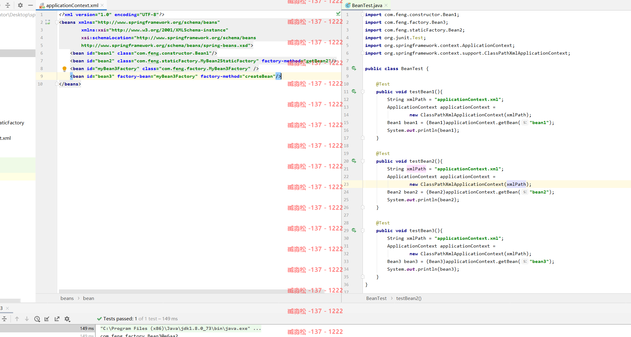Click 'BeanTest' breadcrumb in Java editor
The image size is (631, 337).
click(x=376, y=298)
